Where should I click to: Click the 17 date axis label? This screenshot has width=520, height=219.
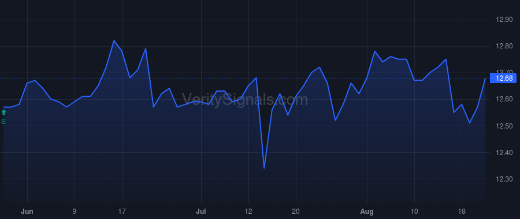(122, 212)
